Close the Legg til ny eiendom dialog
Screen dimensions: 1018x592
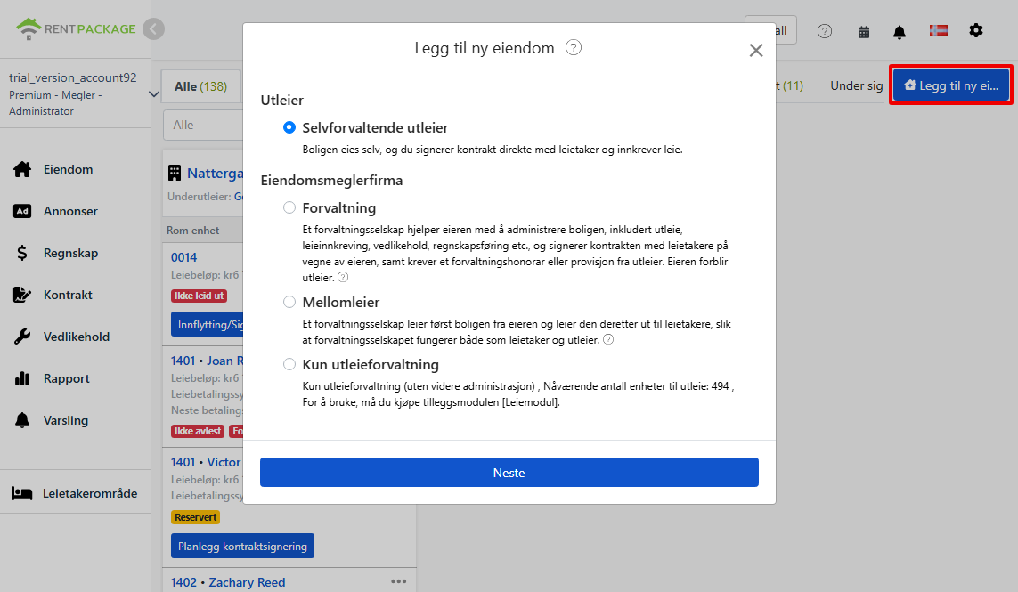[756, 50]
